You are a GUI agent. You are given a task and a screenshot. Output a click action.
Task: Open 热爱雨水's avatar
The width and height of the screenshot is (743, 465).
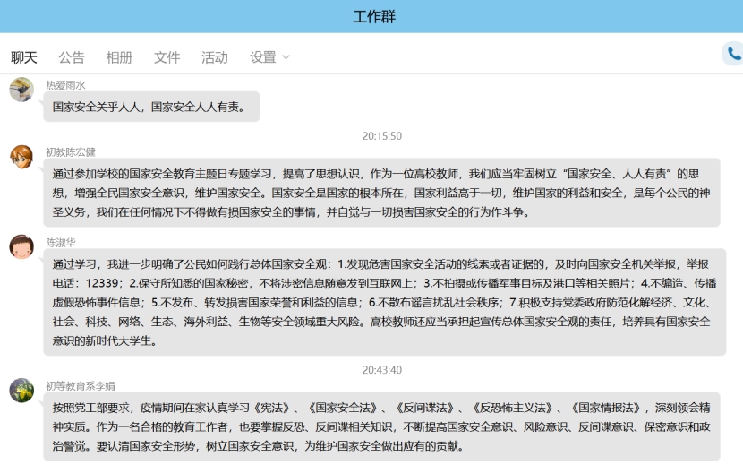[21, 90]
